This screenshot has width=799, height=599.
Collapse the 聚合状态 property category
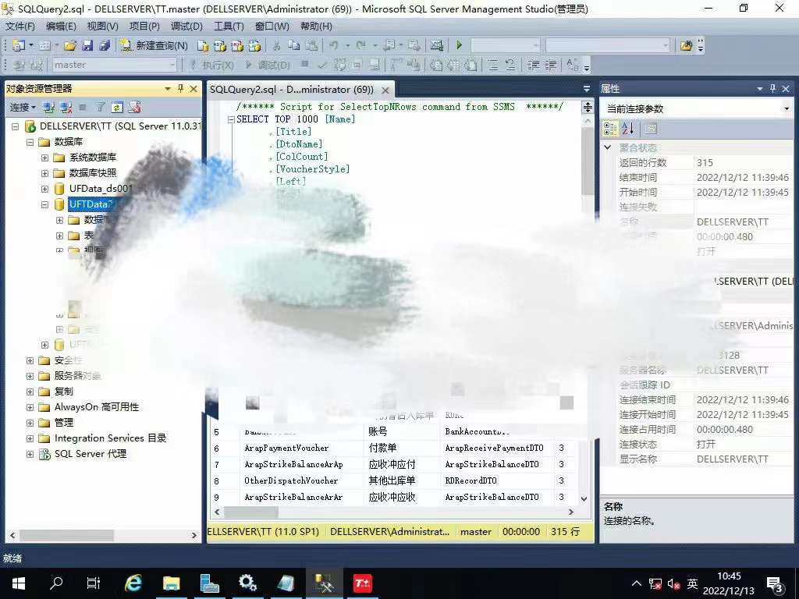(x=607, y=147)
